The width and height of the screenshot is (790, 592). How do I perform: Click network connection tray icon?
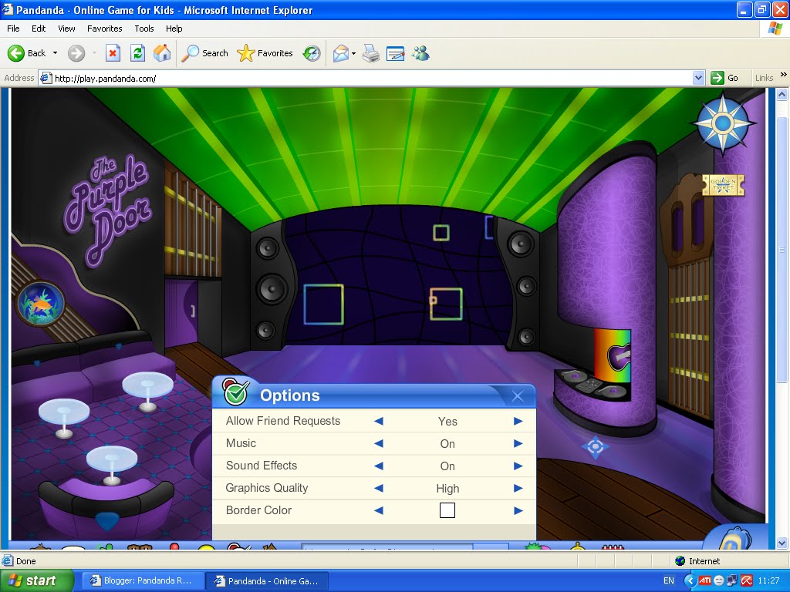pos(732,580)
